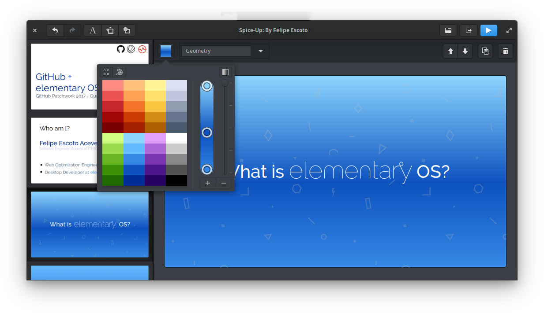Select the 'Who am I?' slide thumbnail
544x313 pixels.
pos(64,151)
